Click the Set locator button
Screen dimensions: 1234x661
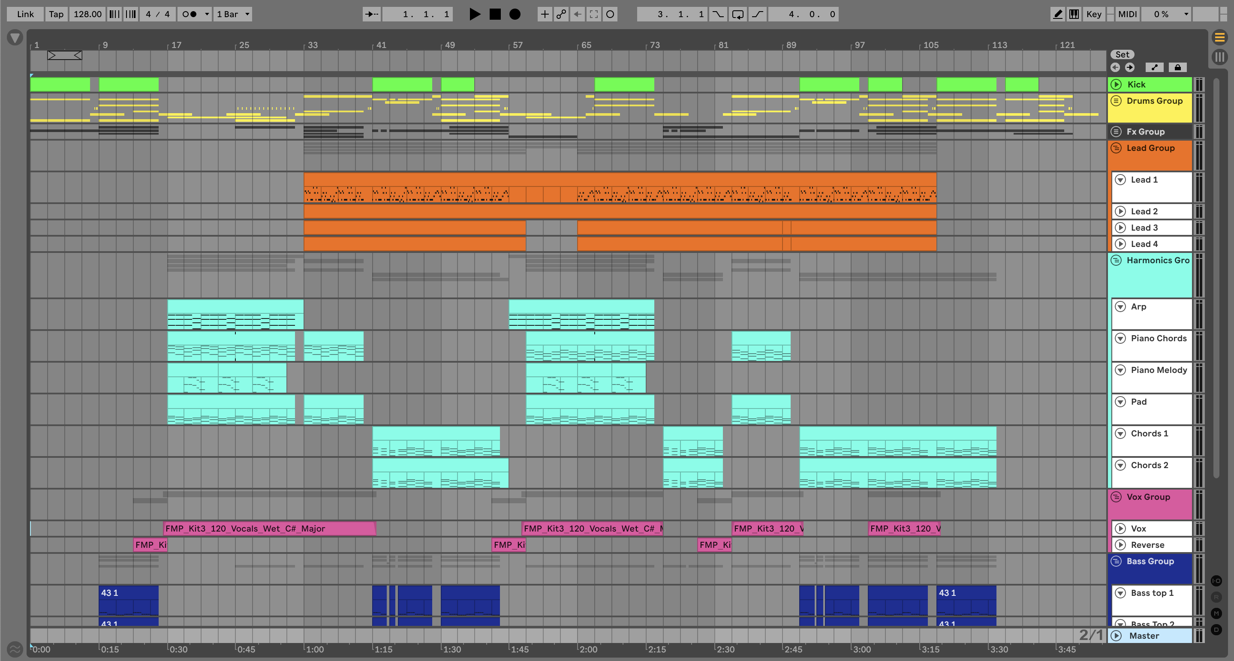pyautogui.click(x=1122, y=54)
